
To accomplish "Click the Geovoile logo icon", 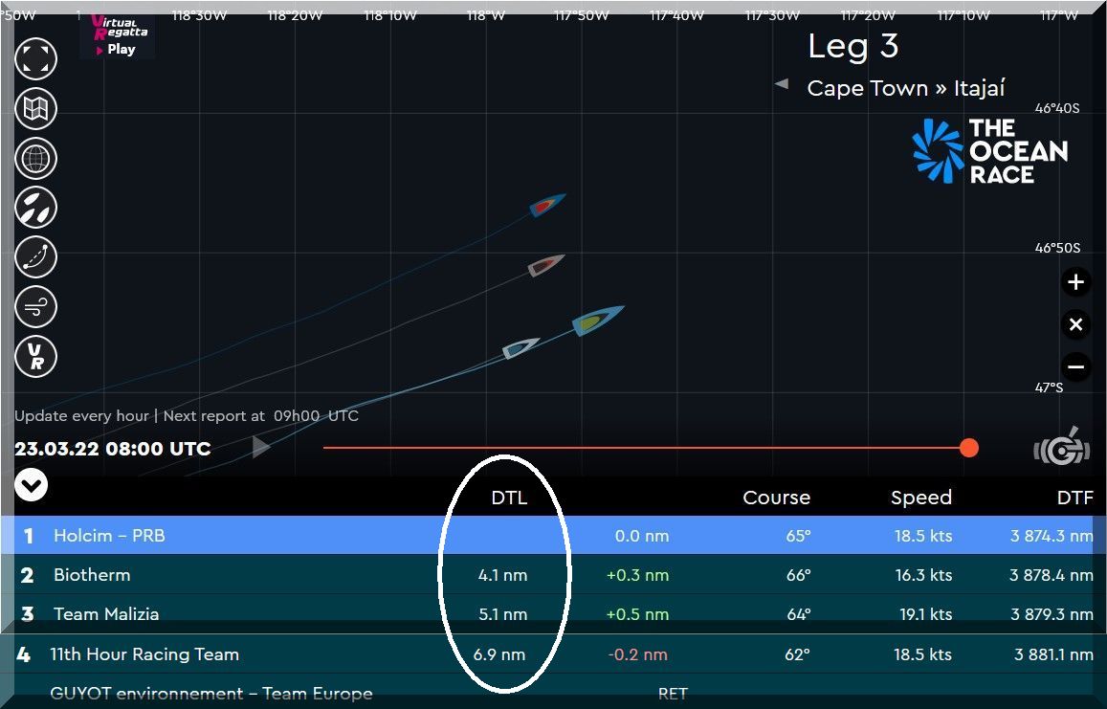I will coord(1062,447).
